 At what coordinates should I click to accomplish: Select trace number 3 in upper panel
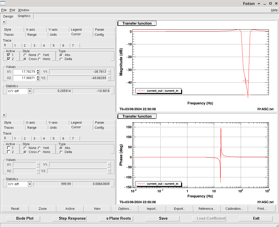point(34,46)
